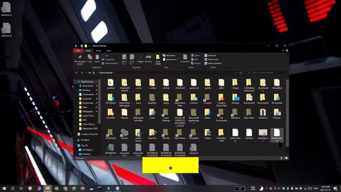
Task: Click Open in the ribbon's Open group
Action: point(196,55)
